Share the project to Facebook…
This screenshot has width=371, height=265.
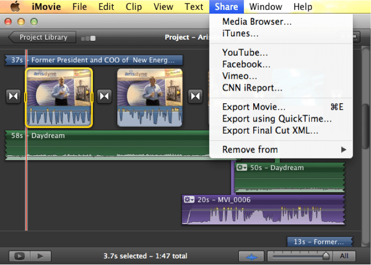tap(281, 64)
